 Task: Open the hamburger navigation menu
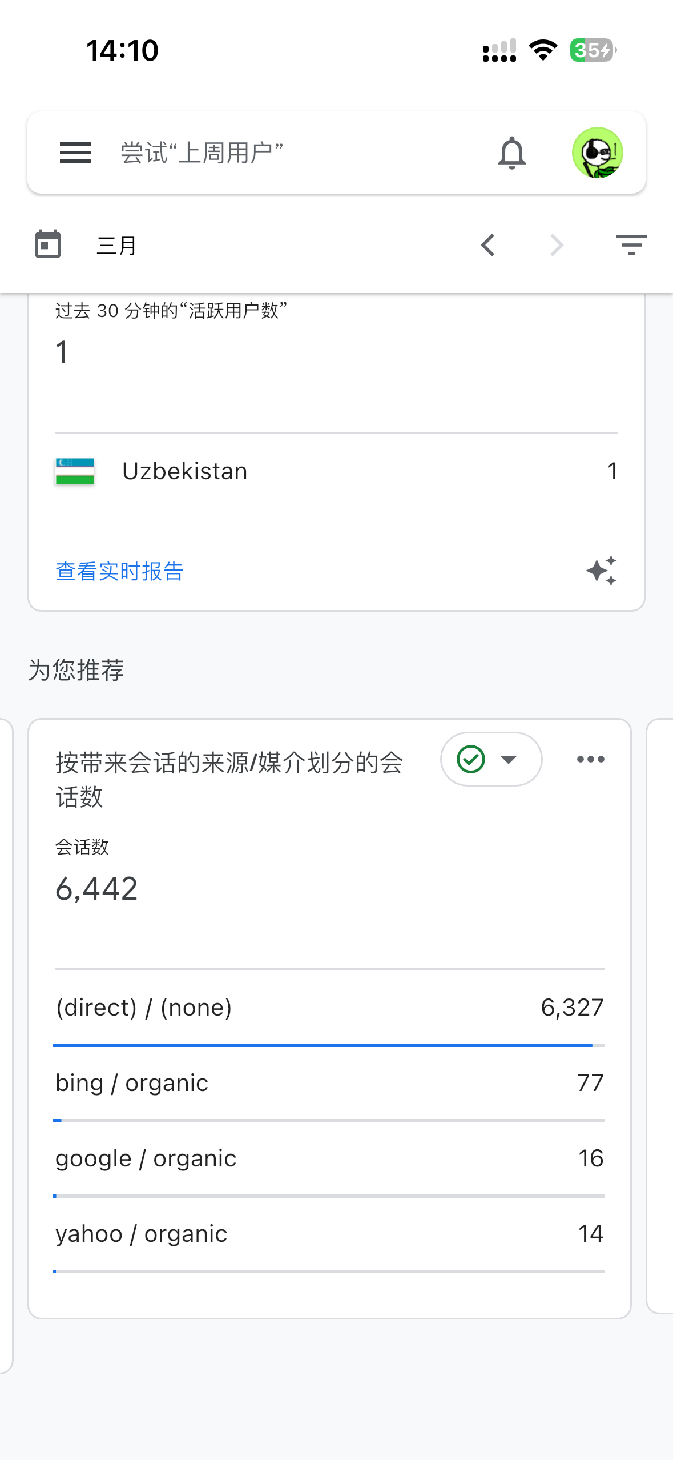(75, 153)
